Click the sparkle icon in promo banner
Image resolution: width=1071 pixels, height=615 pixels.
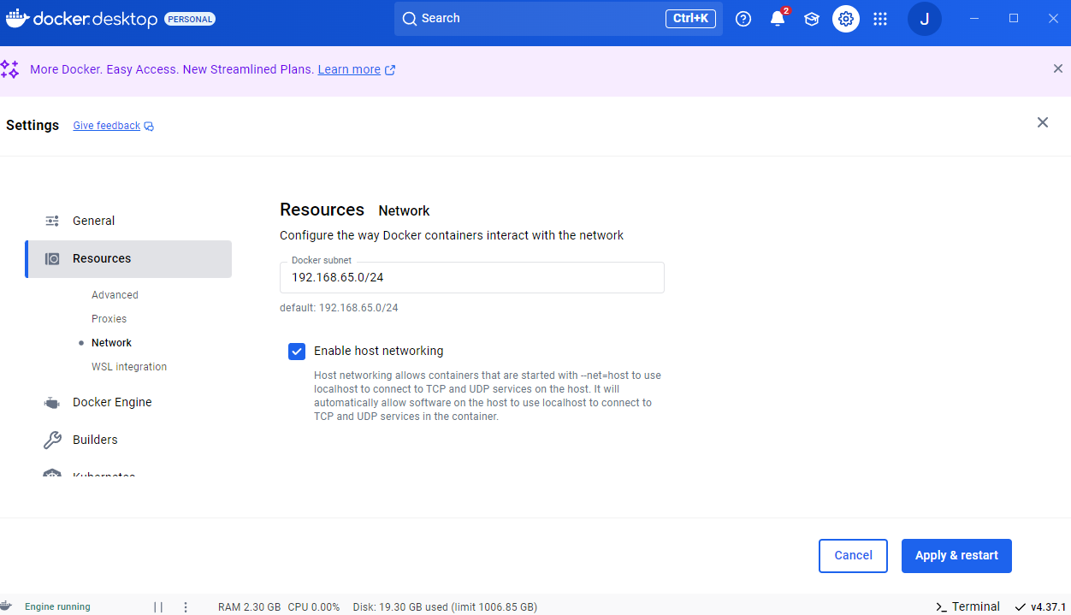point(9,69)
